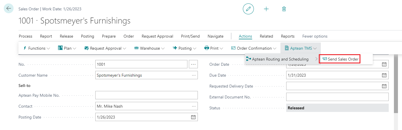Click the plus new record icon
This screenshot has width=402, height=130.
tap(266, 9)
